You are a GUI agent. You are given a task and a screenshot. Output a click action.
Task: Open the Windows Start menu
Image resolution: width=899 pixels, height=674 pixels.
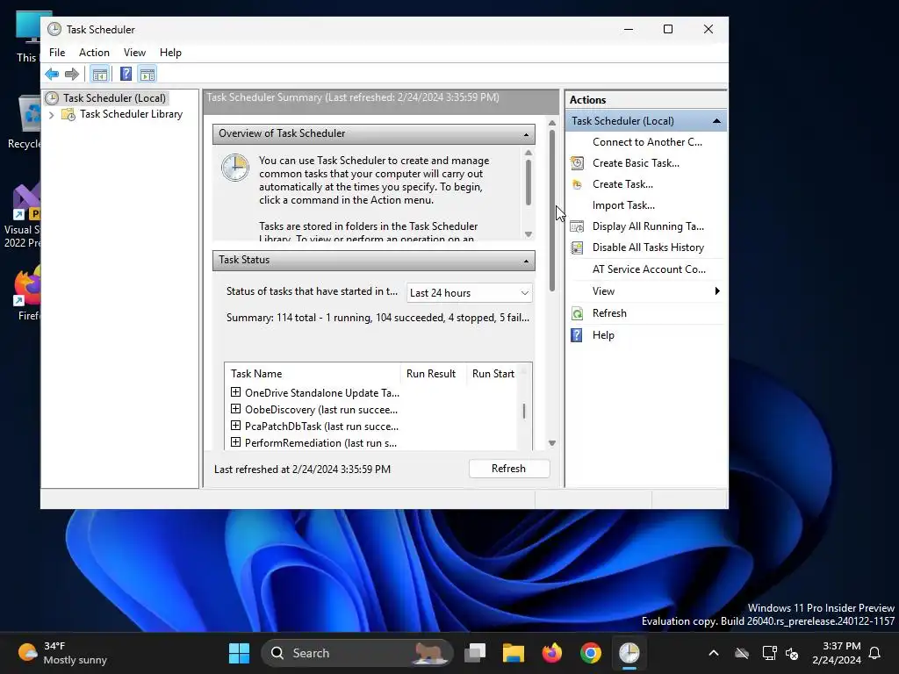(x=239, y=653)
